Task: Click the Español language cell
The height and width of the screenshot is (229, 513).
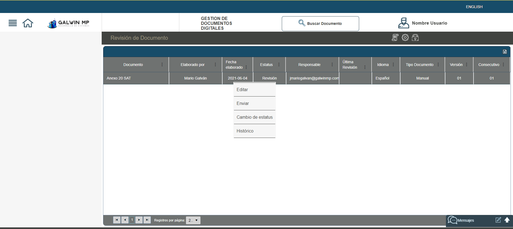Action: coord(386,78)
